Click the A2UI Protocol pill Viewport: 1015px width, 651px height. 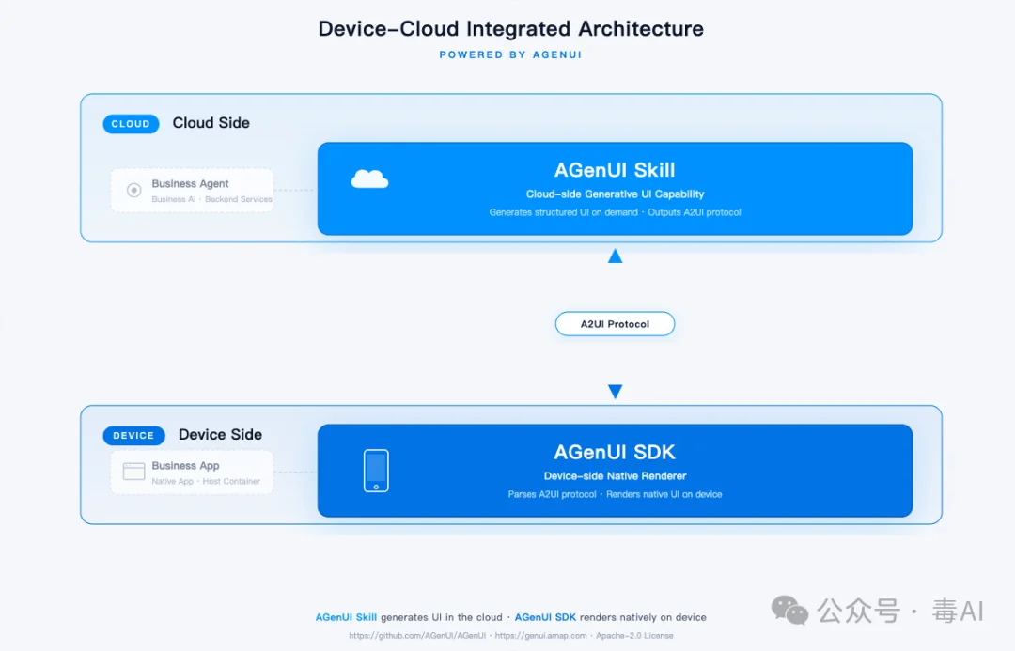pyautogui.click(x=615, y=324)
